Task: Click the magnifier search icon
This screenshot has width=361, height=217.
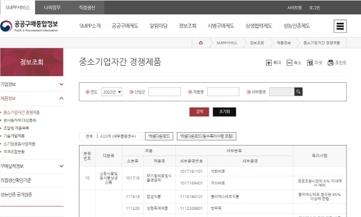Action: tap(299, 92)
